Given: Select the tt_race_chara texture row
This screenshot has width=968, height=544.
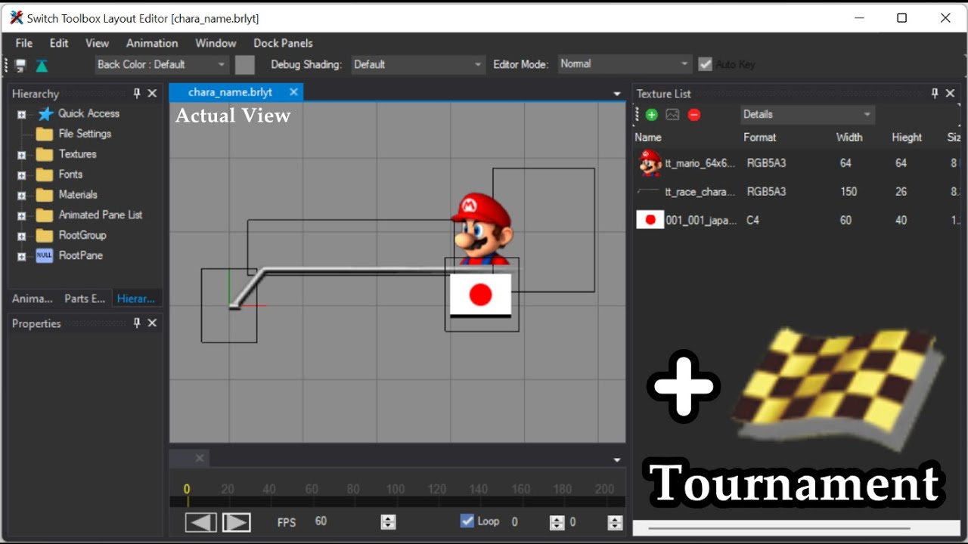Looking at the screenshot, I should [797, 192].
